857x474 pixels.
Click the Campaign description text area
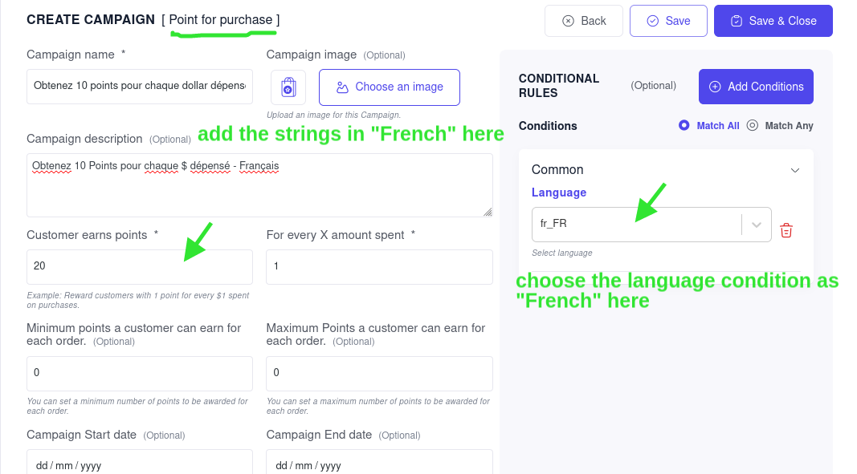coord(259,185)
